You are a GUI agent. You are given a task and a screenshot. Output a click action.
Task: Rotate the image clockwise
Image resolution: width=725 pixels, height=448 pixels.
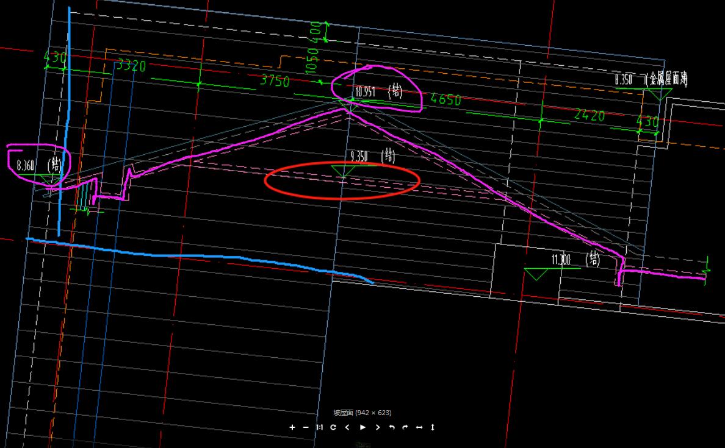coord(405,427)
